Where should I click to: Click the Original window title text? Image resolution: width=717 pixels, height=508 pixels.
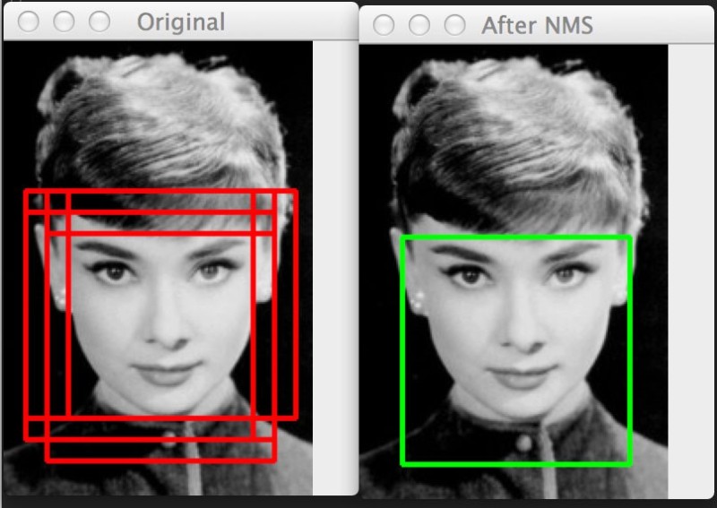181,22
